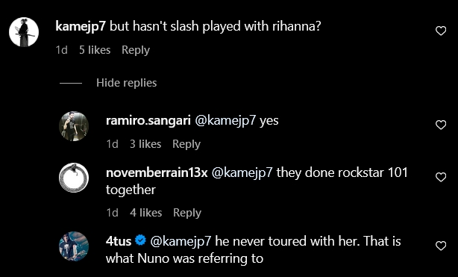Click the verified badge next to 4tus

pos(140,241)
